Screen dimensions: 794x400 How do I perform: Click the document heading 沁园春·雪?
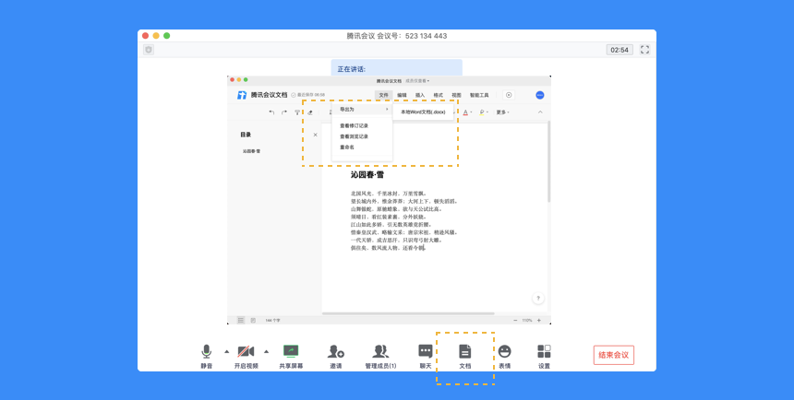[x=367, y=175]
